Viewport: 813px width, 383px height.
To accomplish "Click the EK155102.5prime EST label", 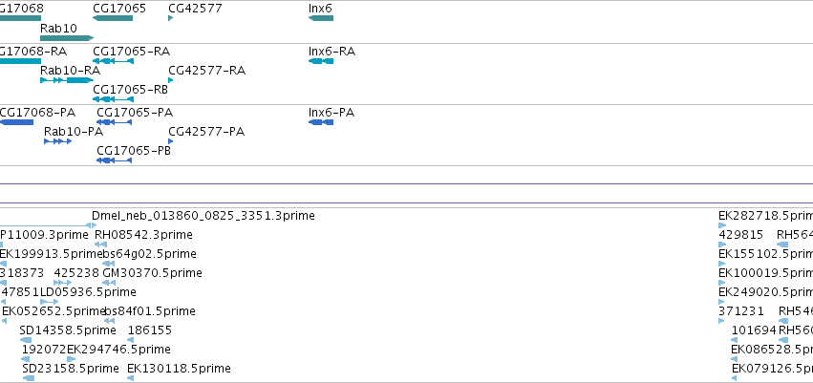I will 765,254.
